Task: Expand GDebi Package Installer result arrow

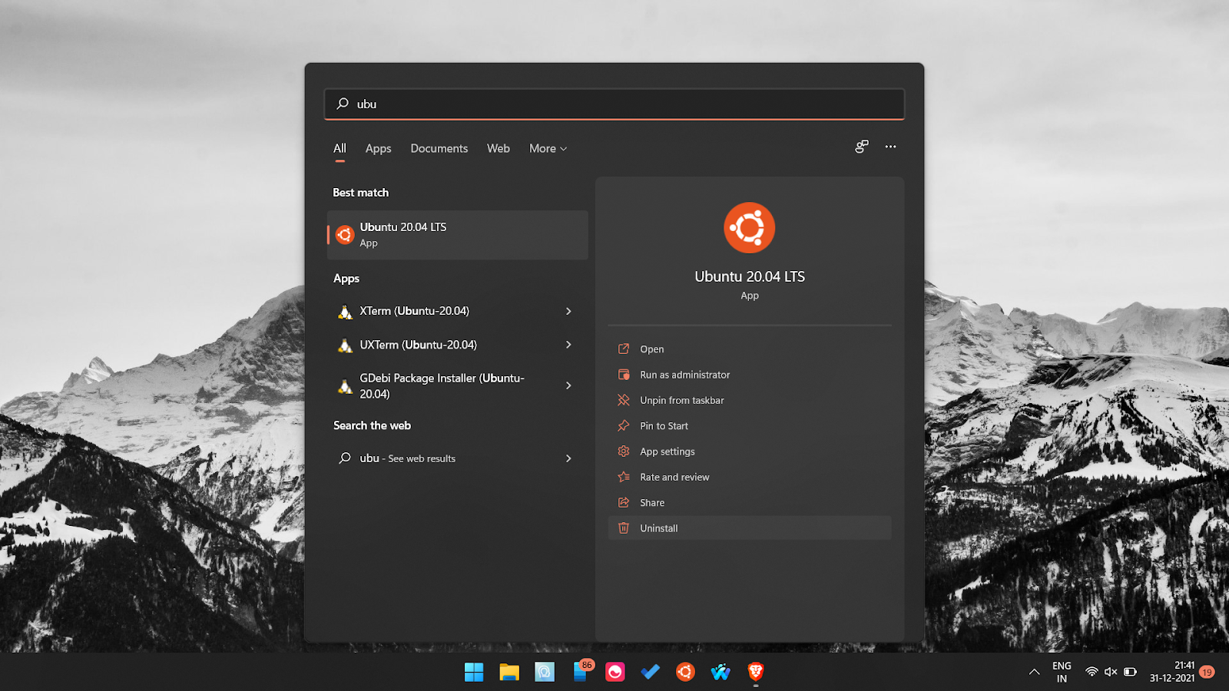Action: (x=568, y=385)
